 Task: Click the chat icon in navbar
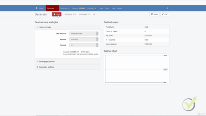pyautogui.click(x=167, y=8)
